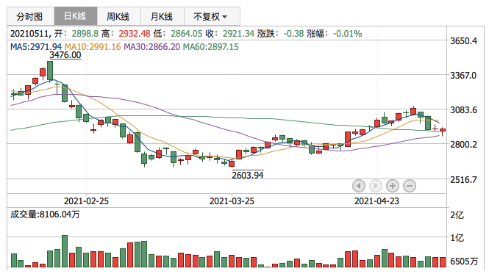Click the tall green candle under 3476.00
The width and height of the screenshot is (489, 274).
[50, 71]
